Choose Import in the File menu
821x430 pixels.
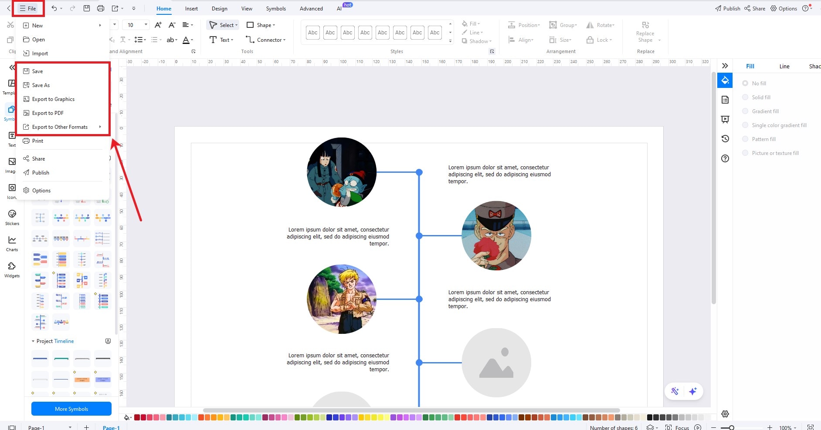[x=63, y=54]
